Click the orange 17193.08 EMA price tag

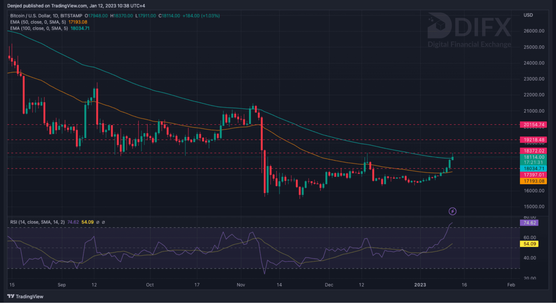[533, 181]
